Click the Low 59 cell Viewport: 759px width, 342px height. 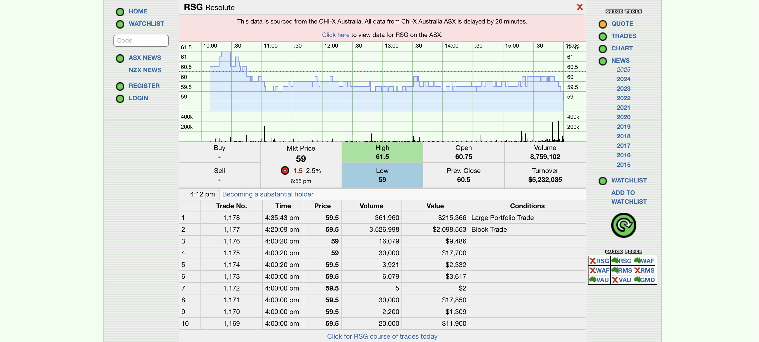click(x=382, y=175)
